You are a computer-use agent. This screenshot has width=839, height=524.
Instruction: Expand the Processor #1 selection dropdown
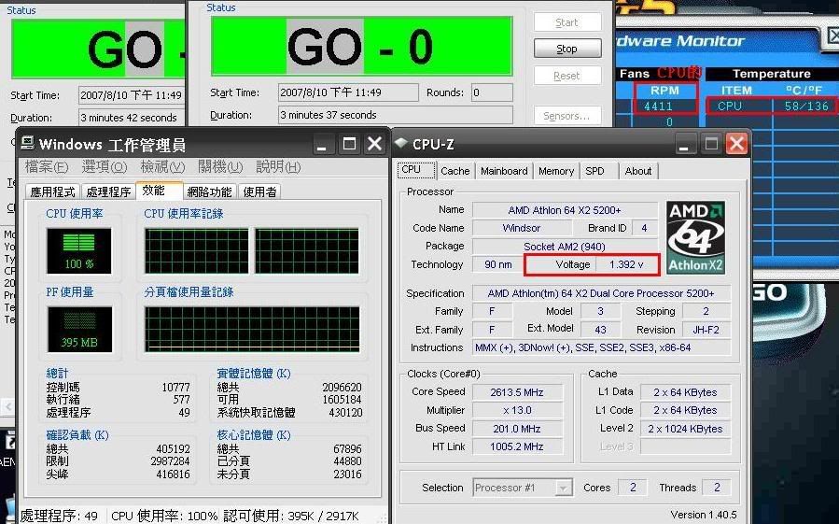click(563, 489)
